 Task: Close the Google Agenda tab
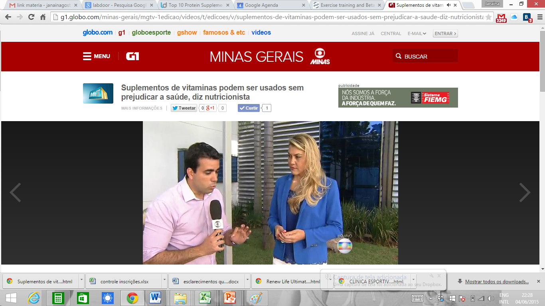304,5
